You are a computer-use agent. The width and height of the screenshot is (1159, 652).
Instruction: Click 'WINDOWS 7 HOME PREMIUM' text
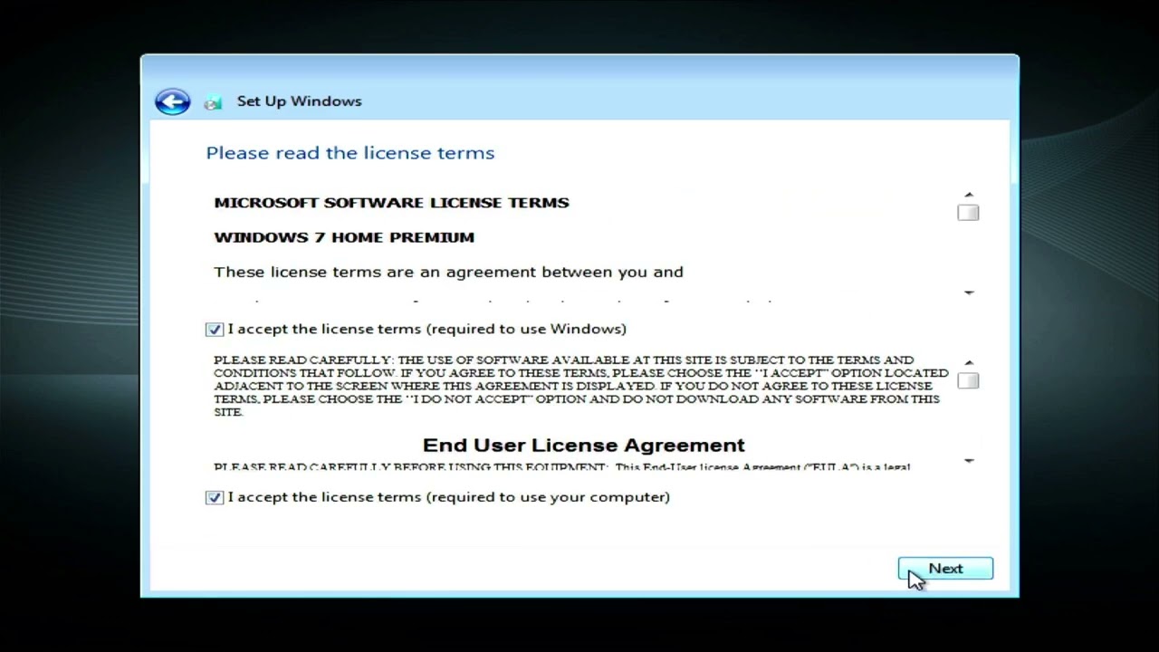pyautogui.click(x=344, y=237)
